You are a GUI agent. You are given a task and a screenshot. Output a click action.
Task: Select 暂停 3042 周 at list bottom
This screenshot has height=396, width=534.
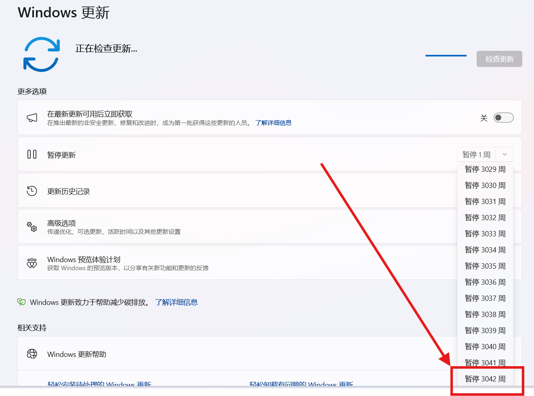click(x=485, y=379)
